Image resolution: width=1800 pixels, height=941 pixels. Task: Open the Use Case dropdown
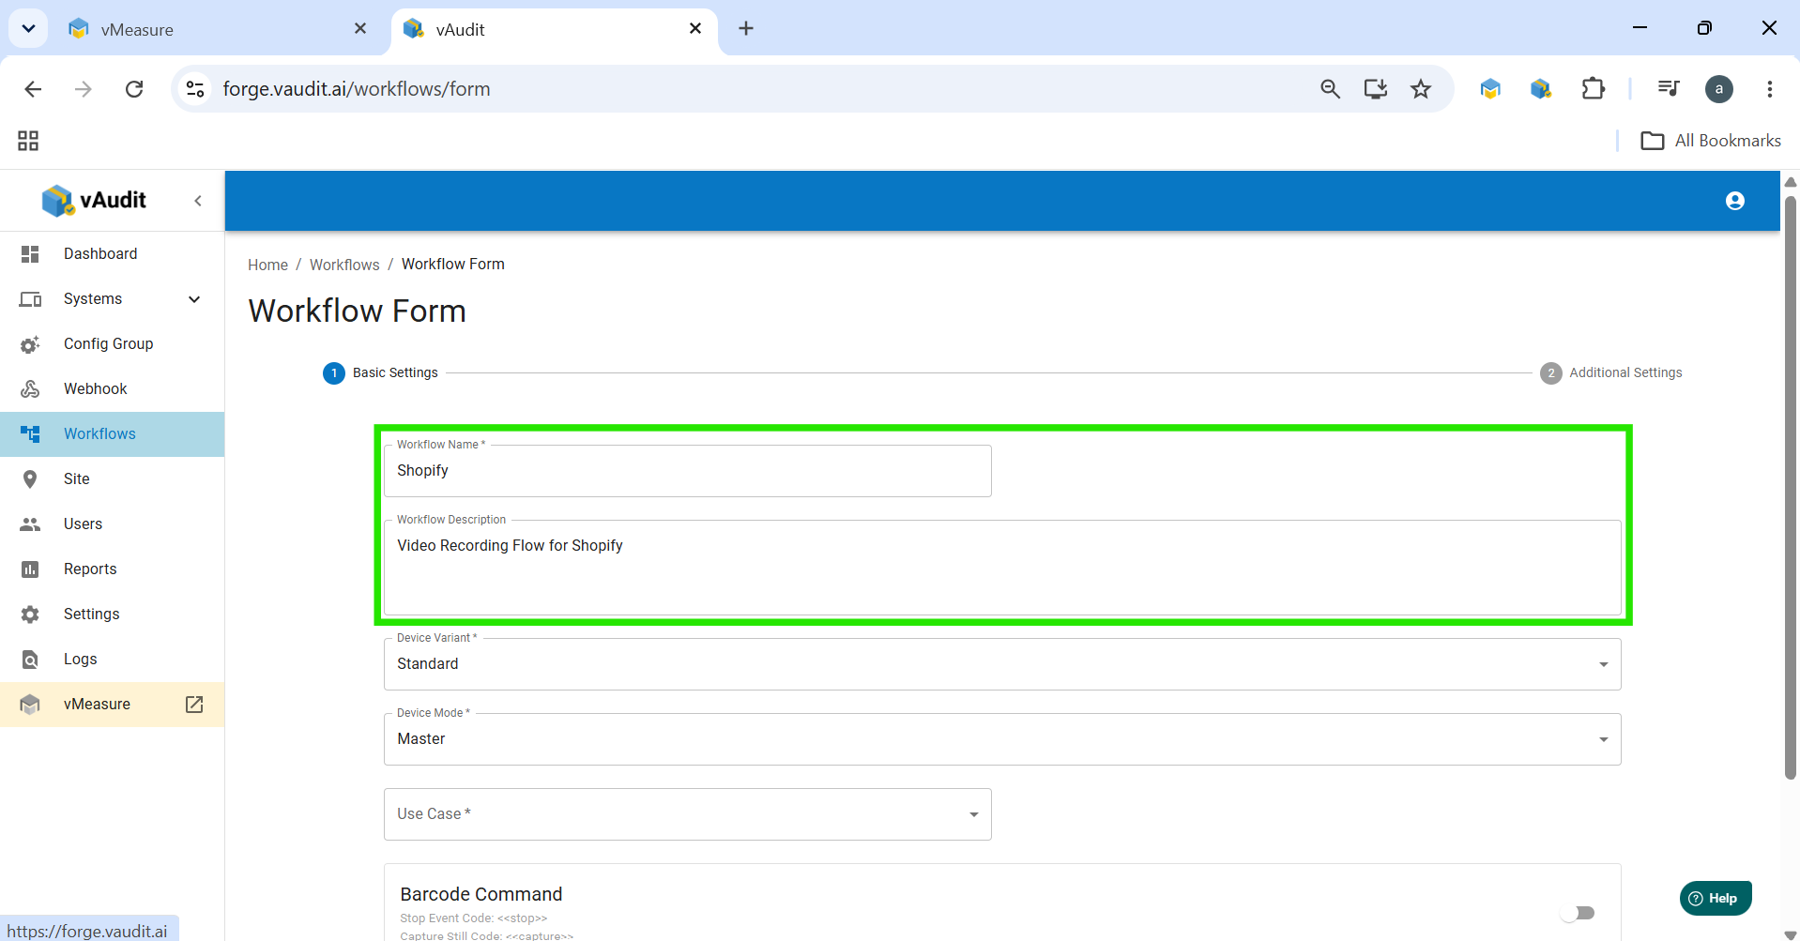point(688,814)
